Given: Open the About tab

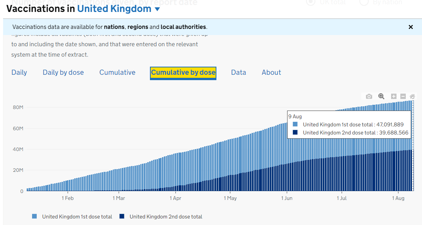Looking at the screenshot, I should [271, 72].
